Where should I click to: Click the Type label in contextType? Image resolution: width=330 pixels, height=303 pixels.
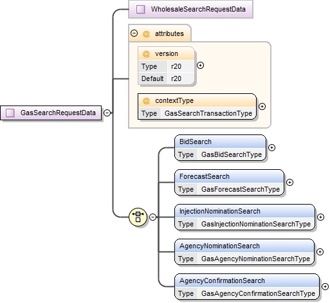point(149,113)
